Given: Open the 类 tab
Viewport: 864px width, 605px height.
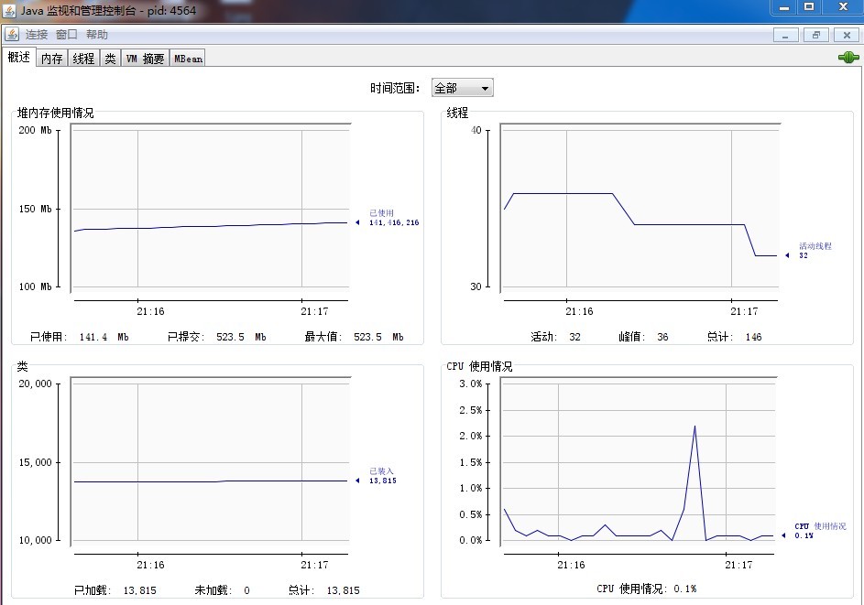Looking at the screenshot, I should pos(111,59).
